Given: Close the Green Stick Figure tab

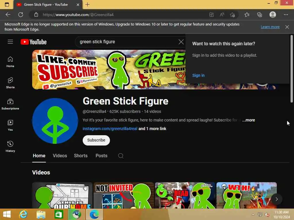Looking at the screenshot, I should pos(78,5).
